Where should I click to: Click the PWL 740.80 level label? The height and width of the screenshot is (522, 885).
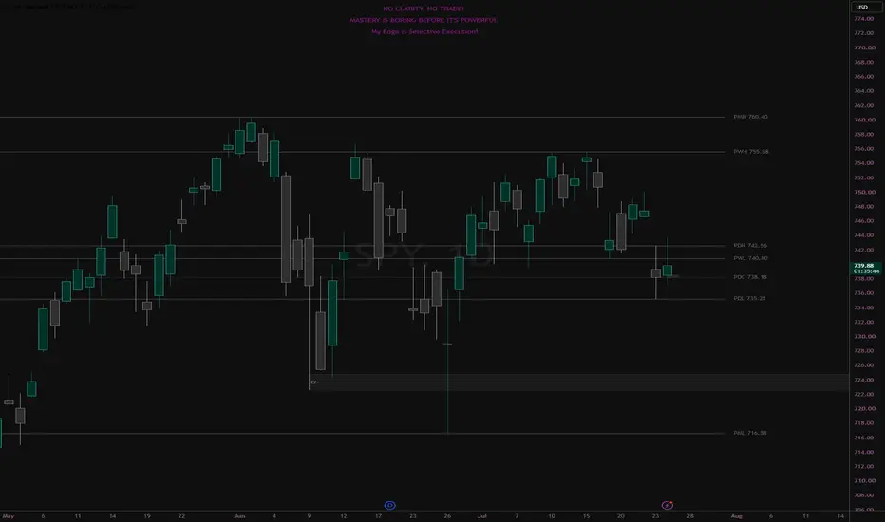(750, 258)
